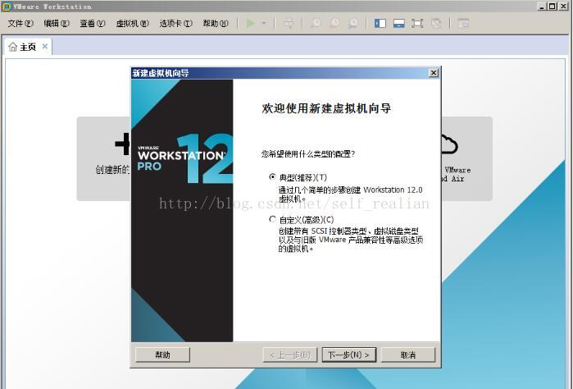Click the 下一步(N) button
Screen dimensions: 573x389
point(349,355)
